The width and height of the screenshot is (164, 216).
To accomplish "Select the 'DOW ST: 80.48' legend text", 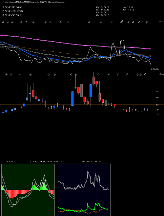I will 13,7.
